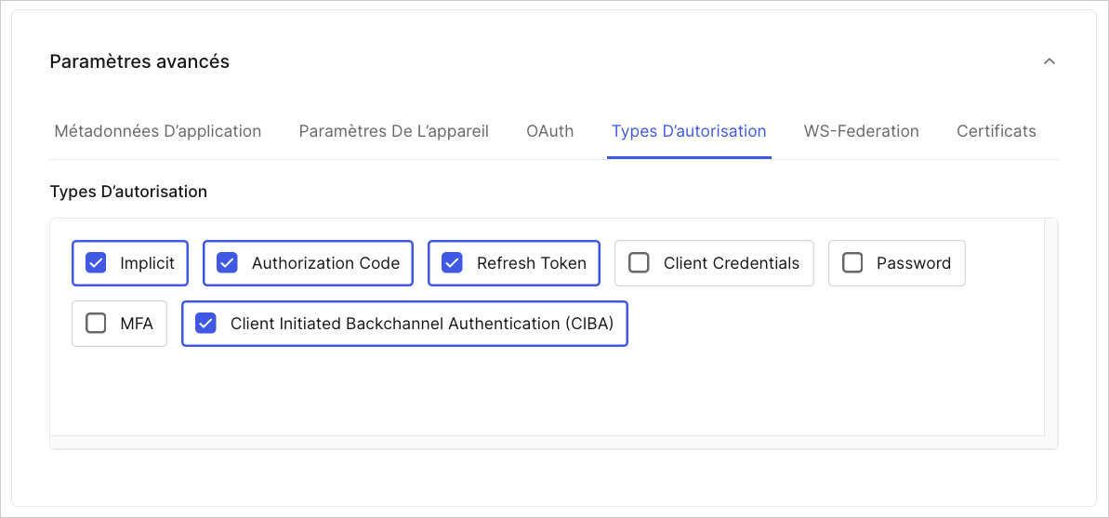Image resolution: width=1109 pixels, height=518 pixels.
Task: Click the Client Initiated Backchannel Authentication label
Action: 422,324
